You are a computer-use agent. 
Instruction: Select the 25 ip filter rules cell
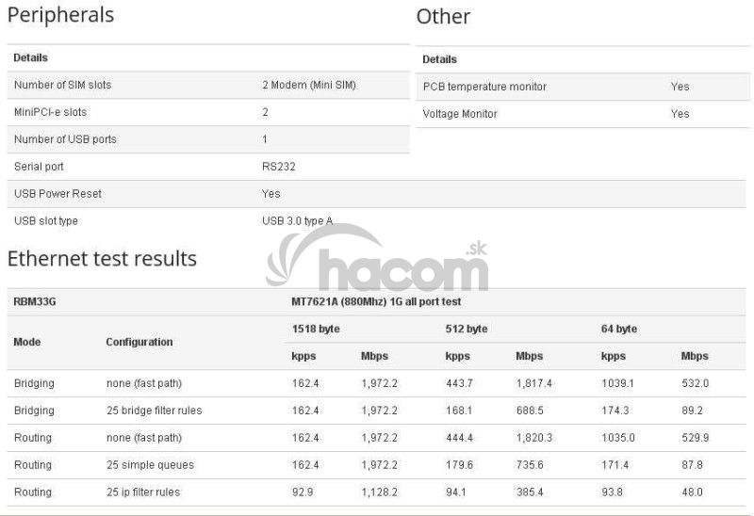[x=142, y=492]
